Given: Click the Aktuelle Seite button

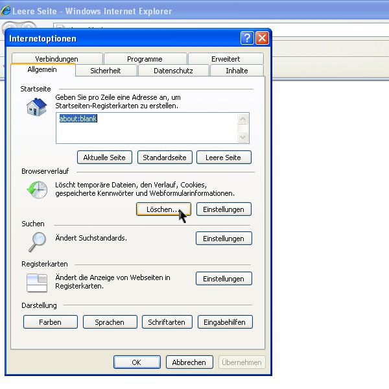Looking at the screenshot, I should pos(104,158).
